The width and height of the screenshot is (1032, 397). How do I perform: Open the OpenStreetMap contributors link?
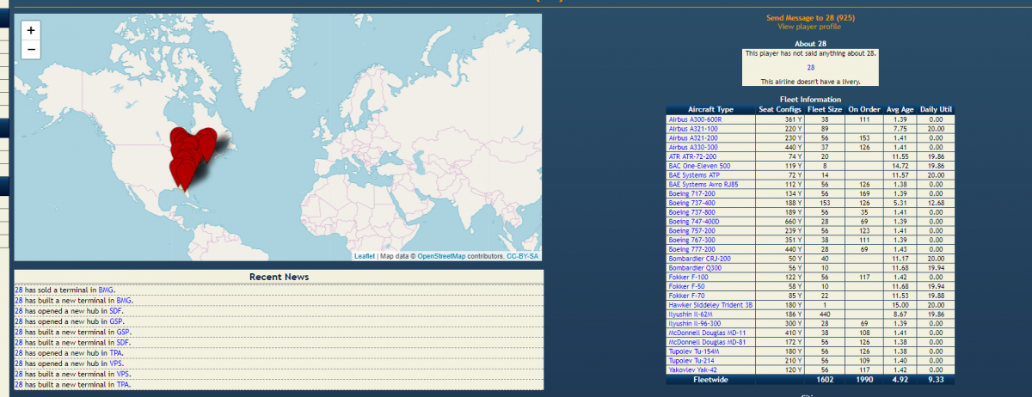click(x=441, y=256)
